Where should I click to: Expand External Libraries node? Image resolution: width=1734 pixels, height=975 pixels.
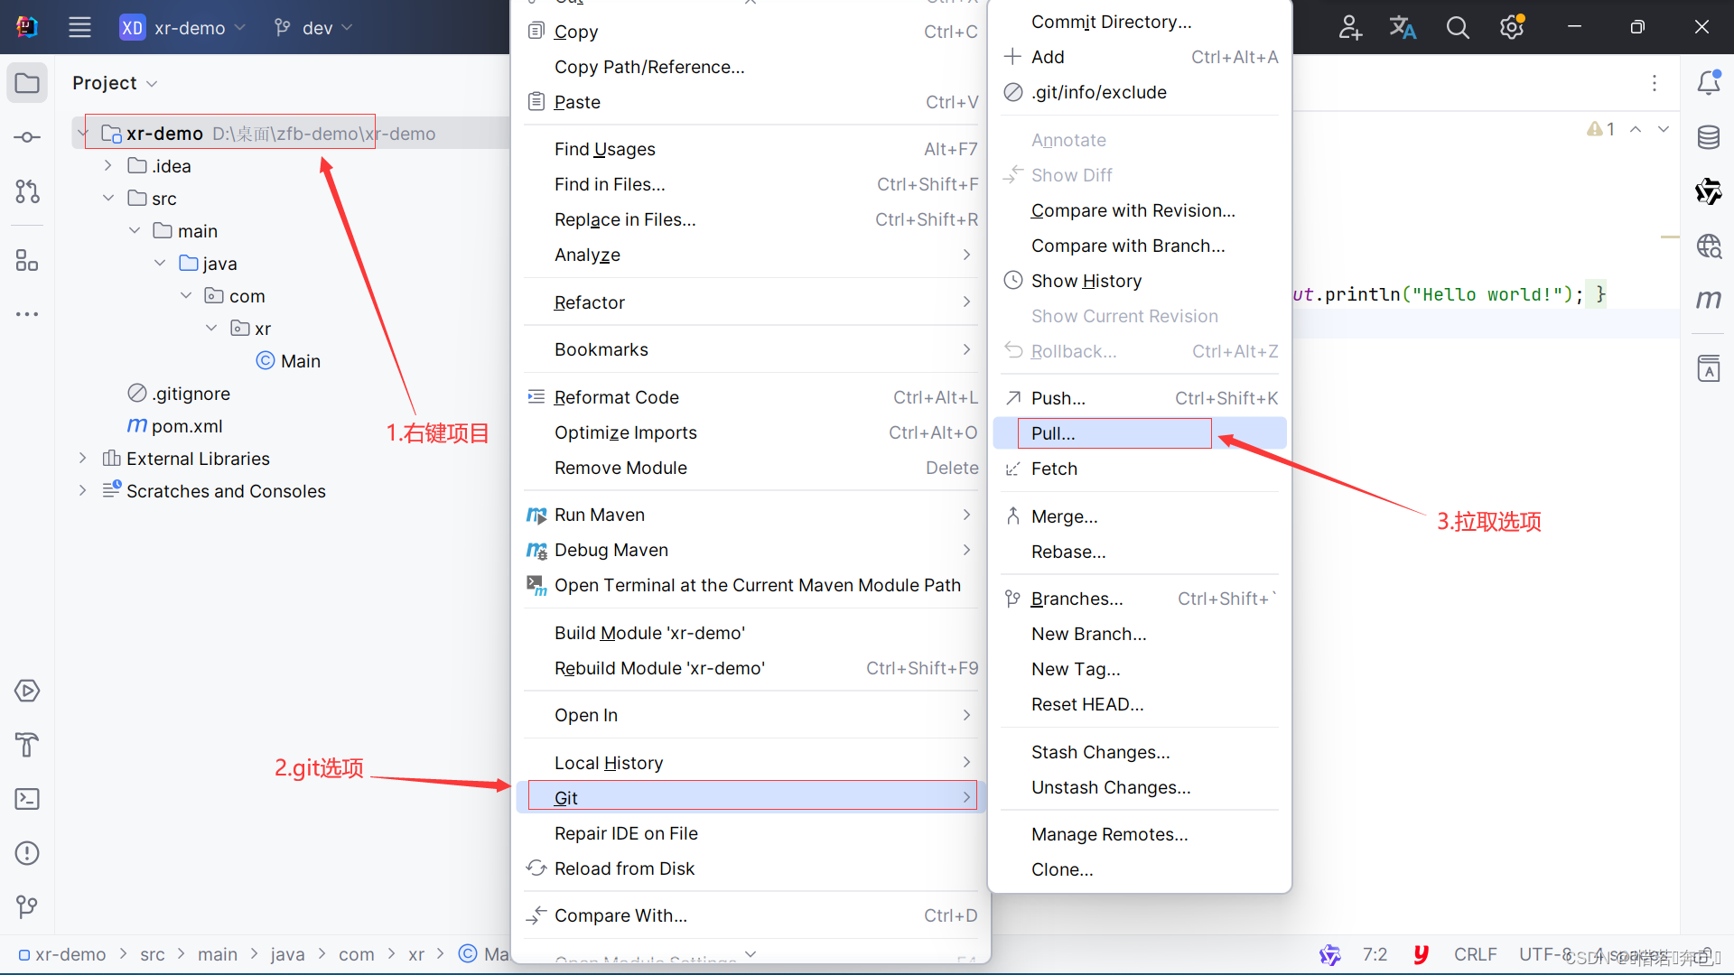(x=83, y=458)
